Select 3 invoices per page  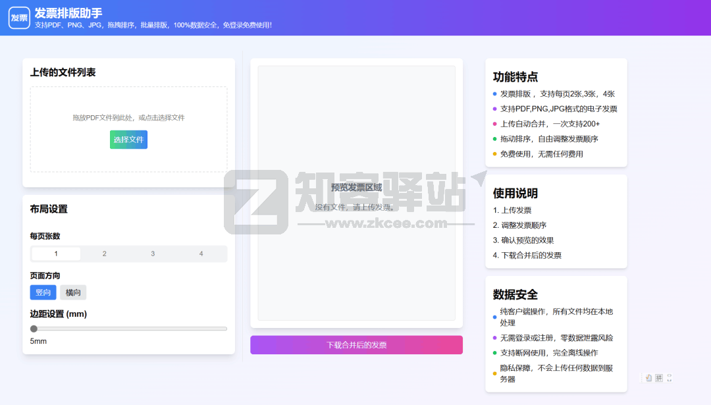click(x=153, y=253)
